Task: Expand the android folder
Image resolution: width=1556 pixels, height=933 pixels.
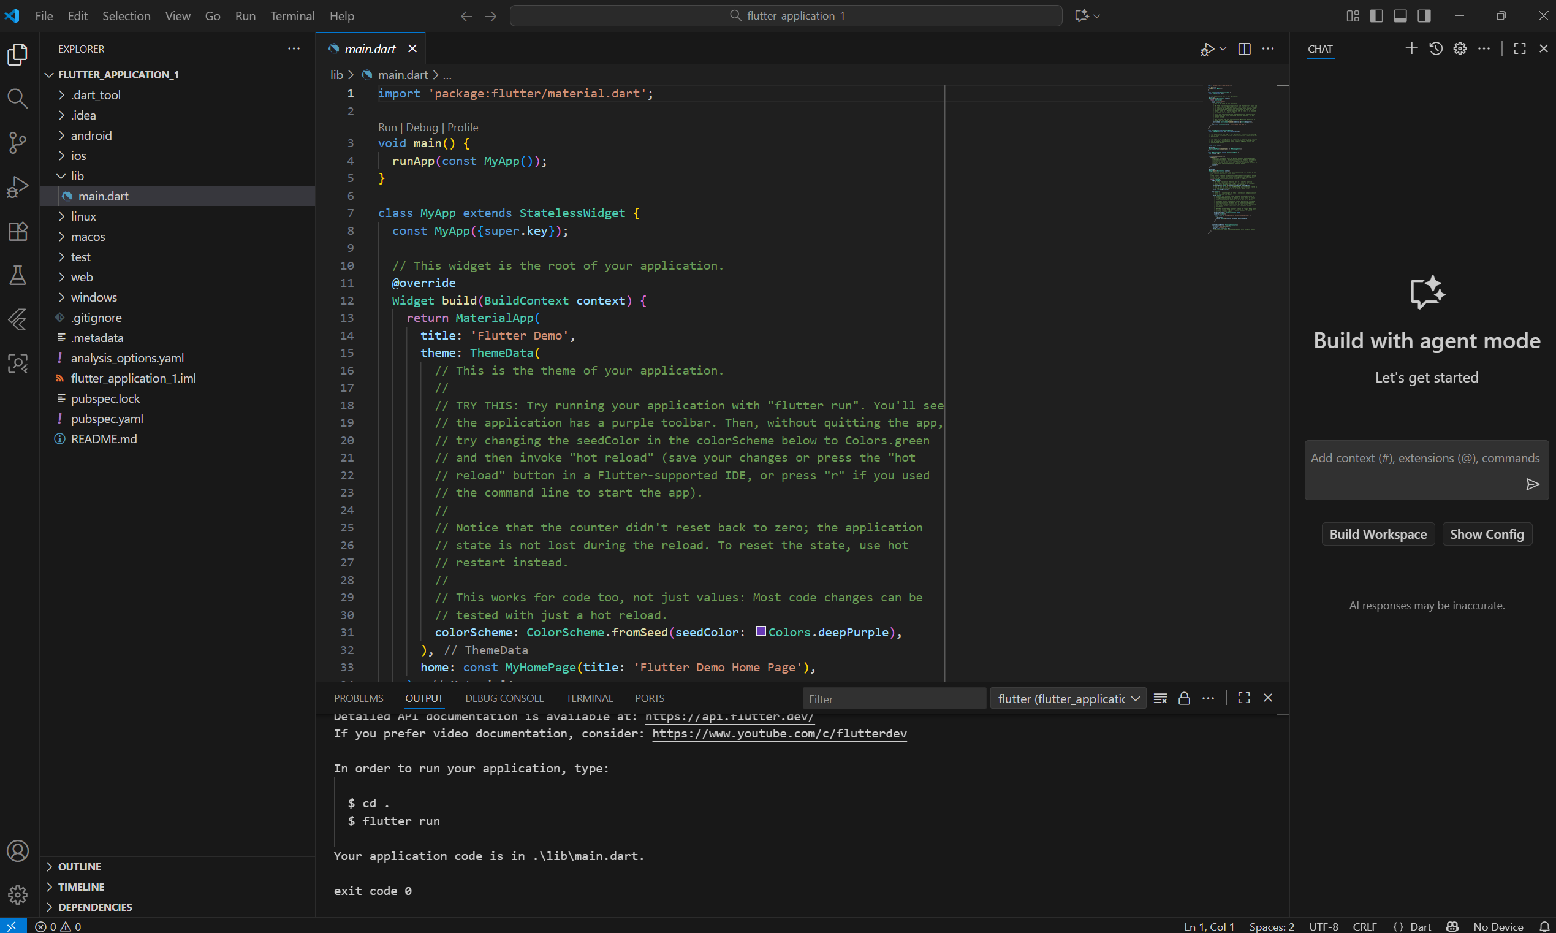Action: pyautogui.click(x=91, y=135)
